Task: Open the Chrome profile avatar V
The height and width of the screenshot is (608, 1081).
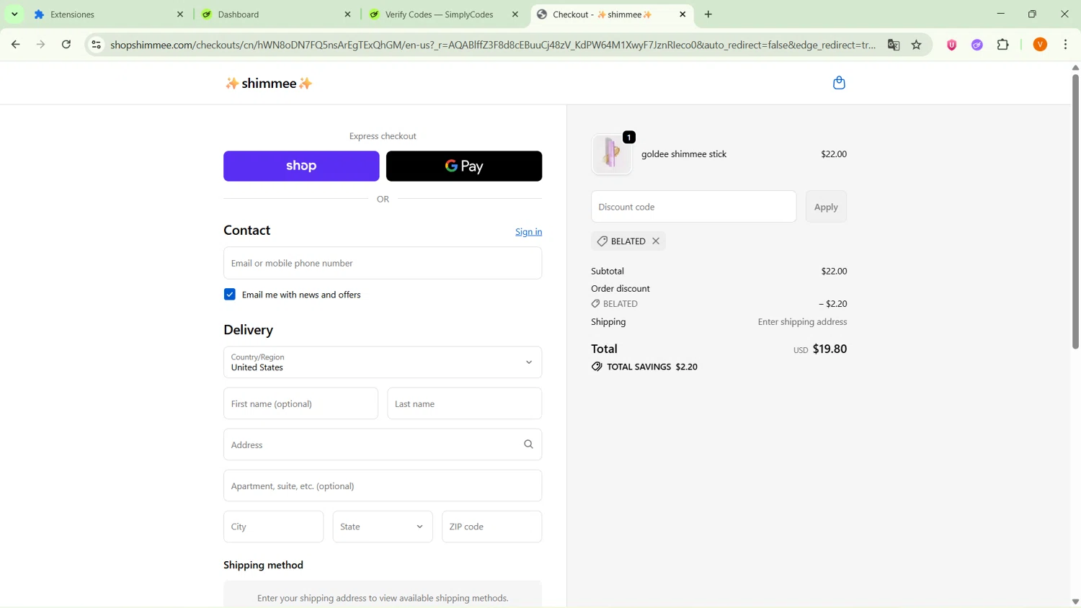Action: pos(1040,45)
